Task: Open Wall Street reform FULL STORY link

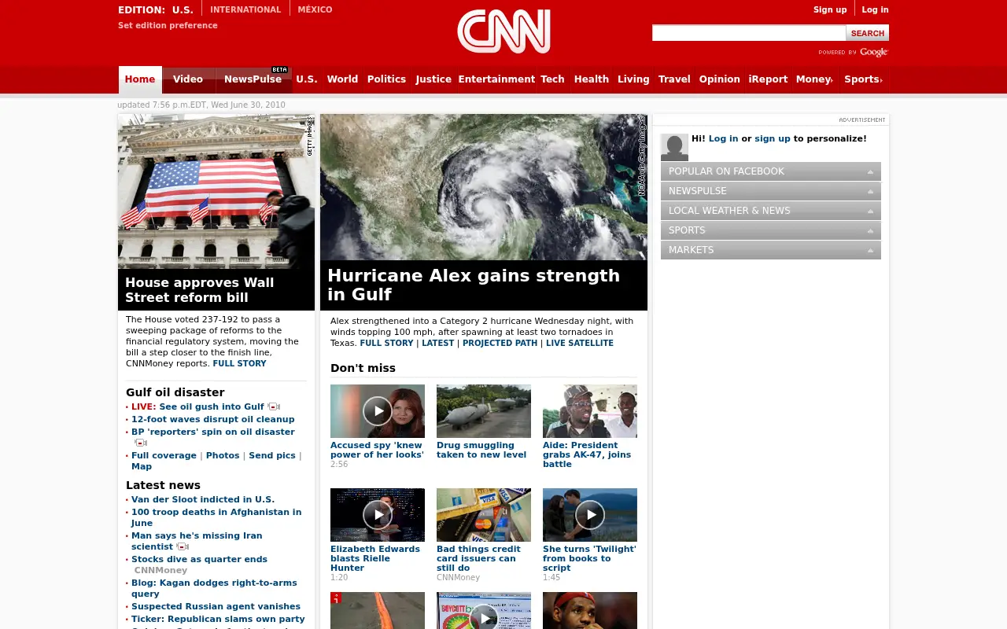Action: coord(239,364)
